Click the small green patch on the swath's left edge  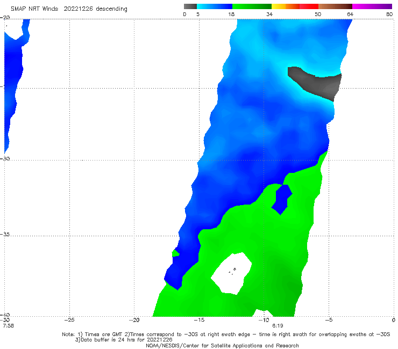pos(176,253)
